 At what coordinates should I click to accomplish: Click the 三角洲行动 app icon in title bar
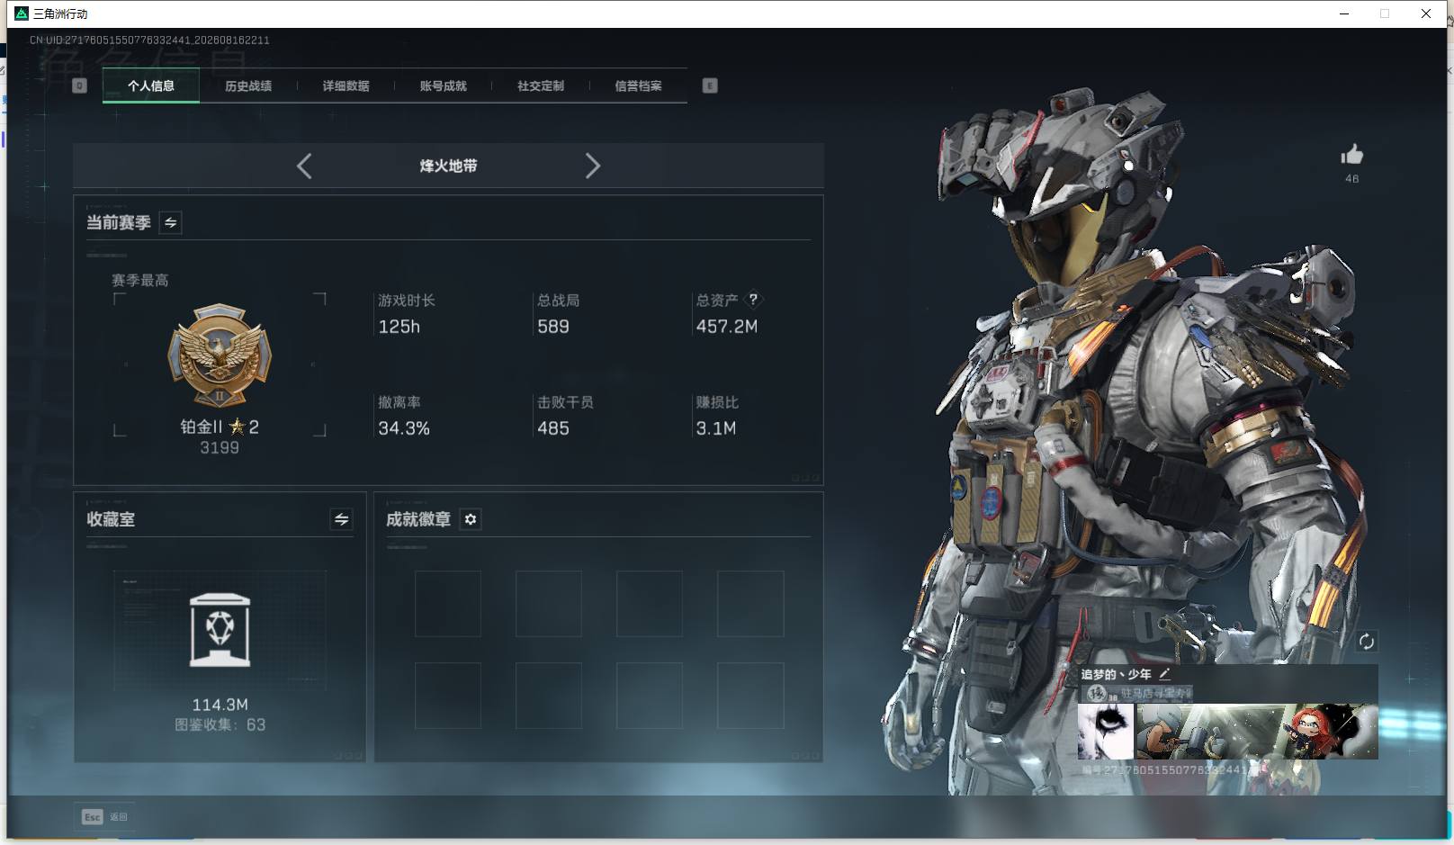(x=22, y=13)
